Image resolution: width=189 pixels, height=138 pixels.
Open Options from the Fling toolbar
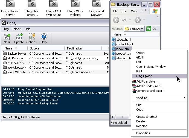coord(31,39)
